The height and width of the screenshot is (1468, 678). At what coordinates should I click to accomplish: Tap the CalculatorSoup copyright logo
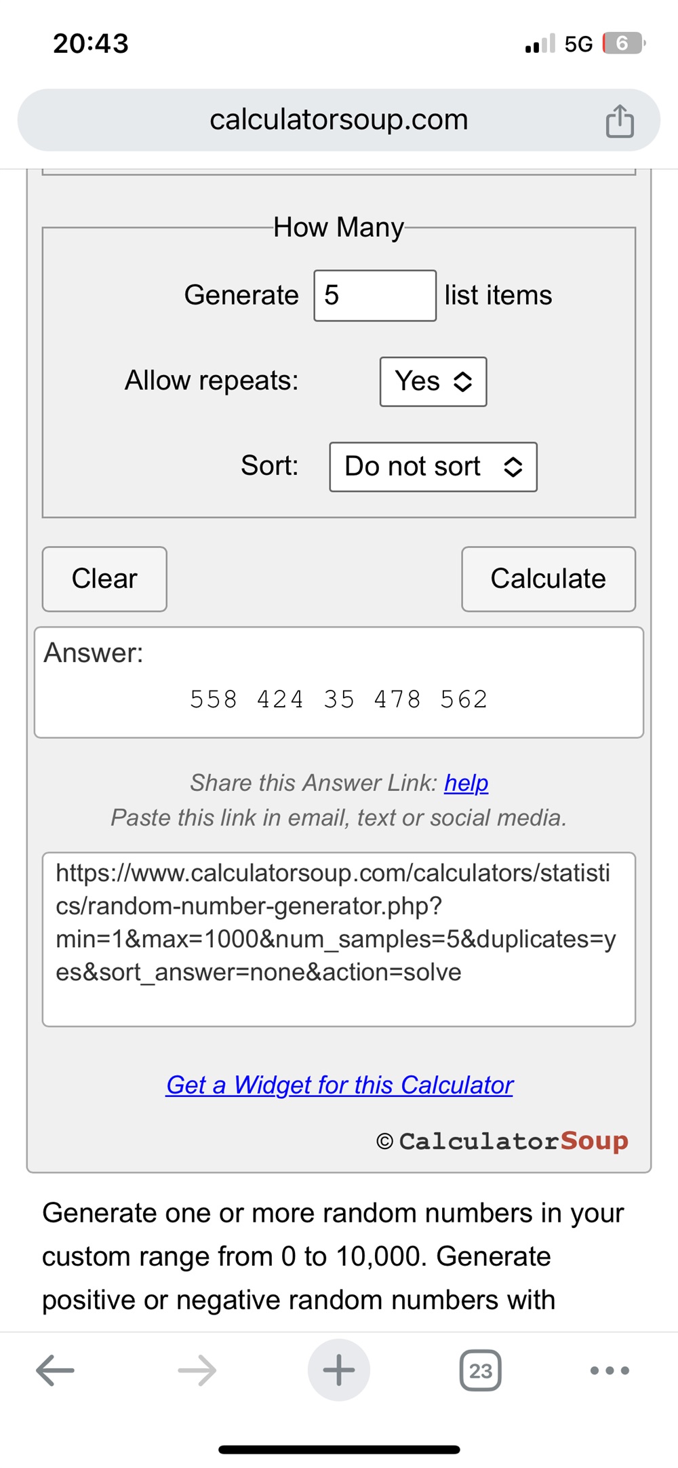point(502,1141)
